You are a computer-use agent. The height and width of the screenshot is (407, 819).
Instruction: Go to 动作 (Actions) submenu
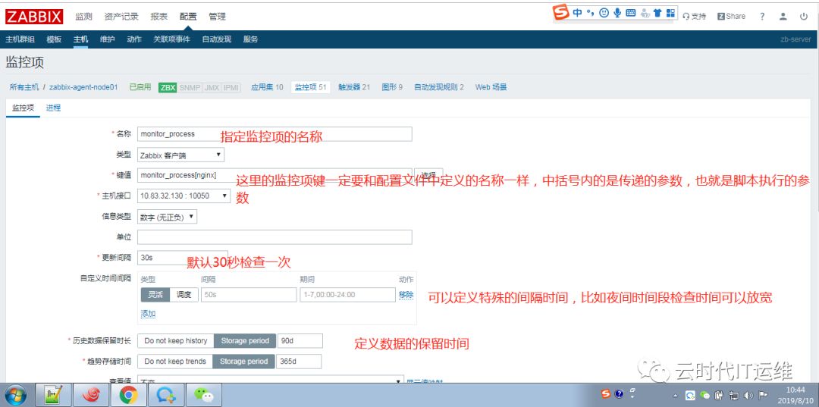(x=134, y=39)
